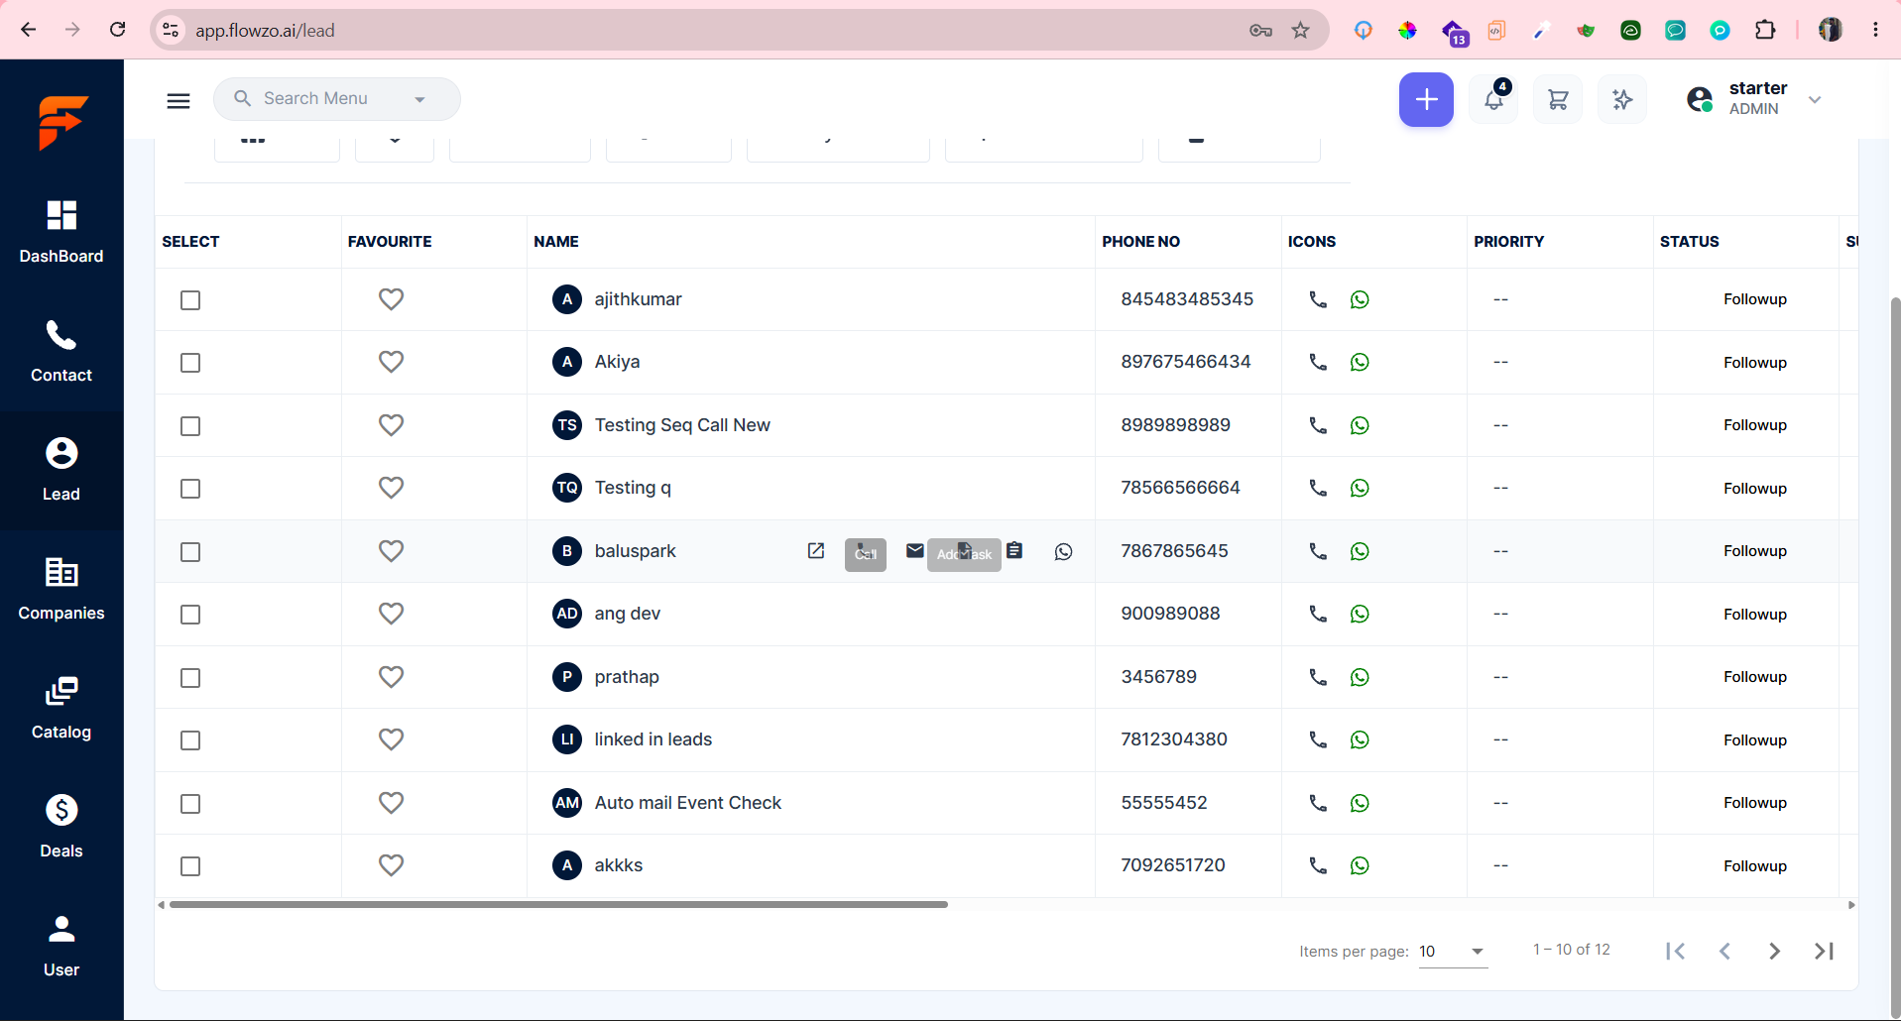Image resolution: width=1901 pixels, height=1021 pixels.
Task: Open Lead section in sidebar
Action: (61, 470)
